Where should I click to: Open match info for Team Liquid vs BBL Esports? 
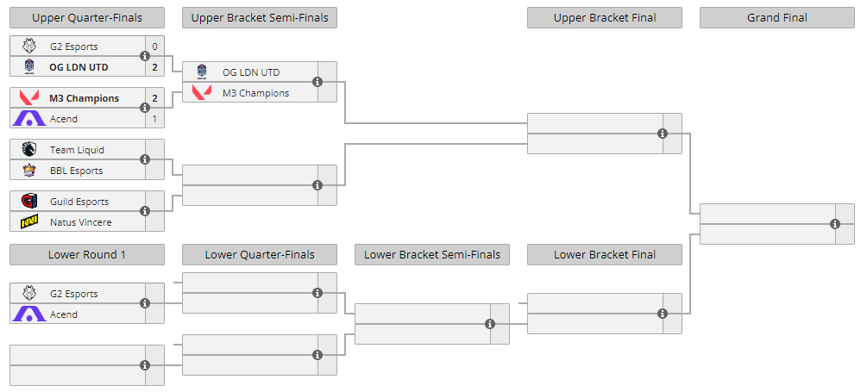pos(145,159)
